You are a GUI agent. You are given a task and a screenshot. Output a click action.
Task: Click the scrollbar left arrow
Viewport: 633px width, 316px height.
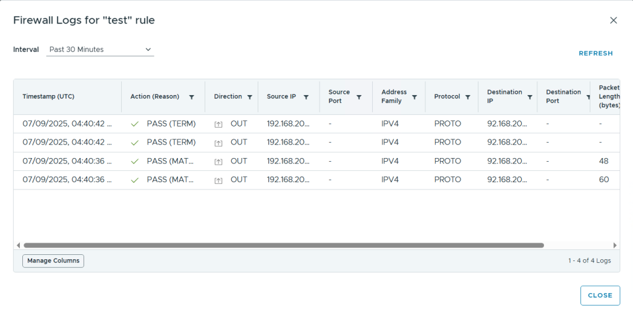coord(18,245)
